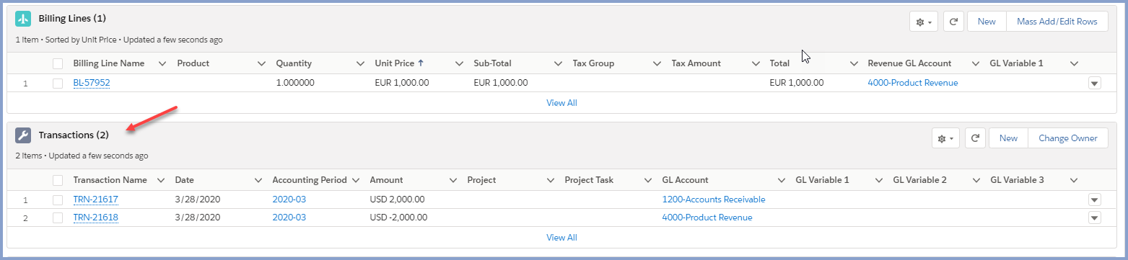The height and width of the screenshot is (260, 1128).
Task: Open Accounting Period column menu chevron
Action: [356, 180]
